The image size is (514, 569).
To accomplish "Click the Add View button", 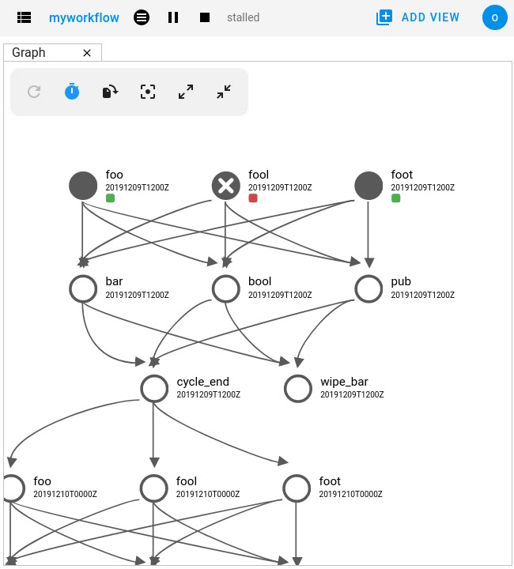I will [418, 17].
